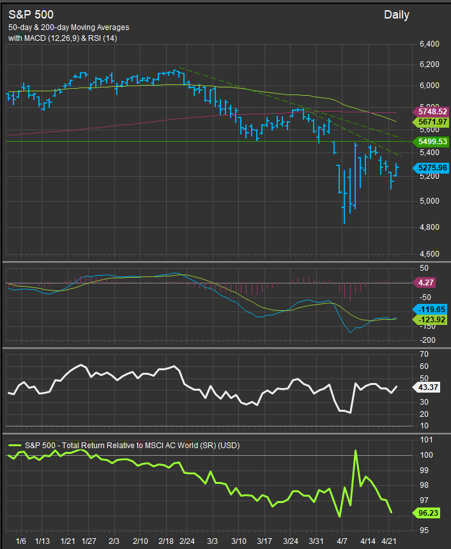Click the relative return axis label 101
The width and height of the screenshot is (451, 549).
426,440
